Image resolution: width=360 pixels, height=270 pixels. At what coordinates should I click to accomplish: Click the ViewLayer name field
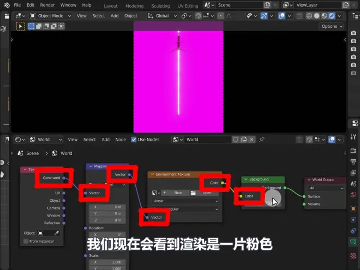pyautogui.click(x=318, y=5)
